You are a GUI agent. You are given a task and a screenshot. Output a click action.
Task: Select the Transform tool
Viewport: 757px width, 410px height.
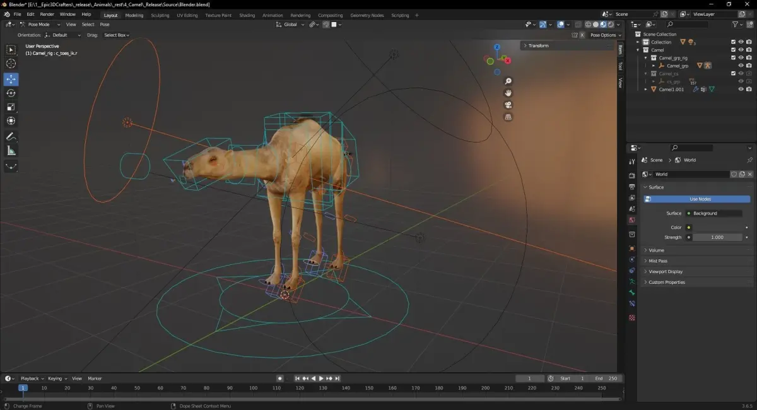pos(11,120)
